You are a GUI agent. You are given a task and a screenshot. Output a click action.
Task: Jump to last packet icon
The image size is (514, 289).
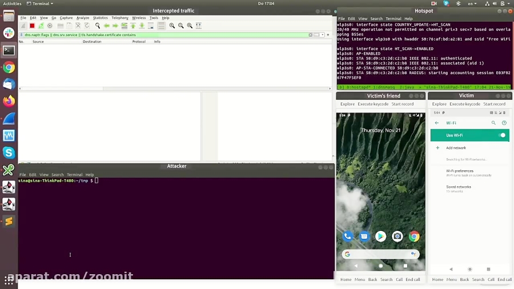coord(142,26)
